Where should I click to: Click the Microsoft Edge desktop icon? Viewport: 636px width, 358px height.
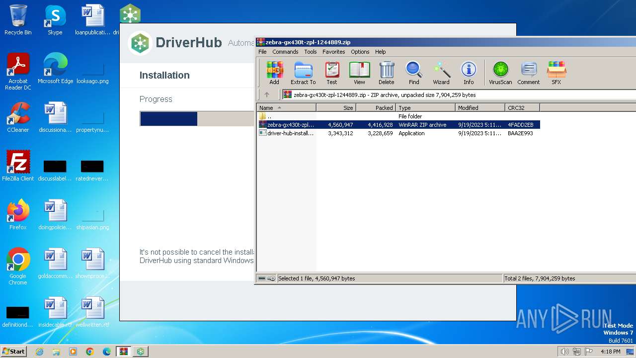55,69
